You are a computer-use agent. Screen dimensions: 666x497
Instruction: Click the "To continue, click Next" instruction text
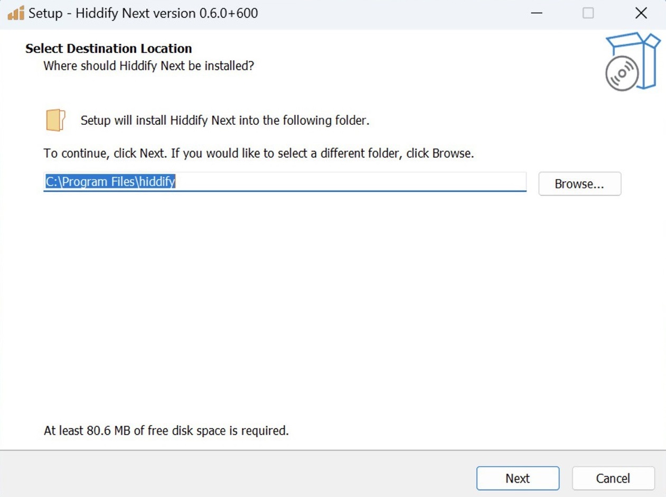259,154
